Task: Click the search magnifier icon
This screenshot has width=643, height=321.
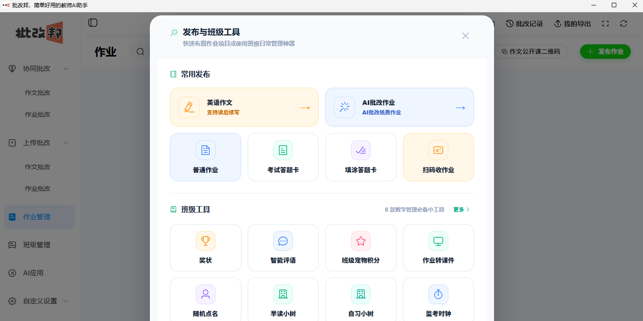Action: [140, 52]
